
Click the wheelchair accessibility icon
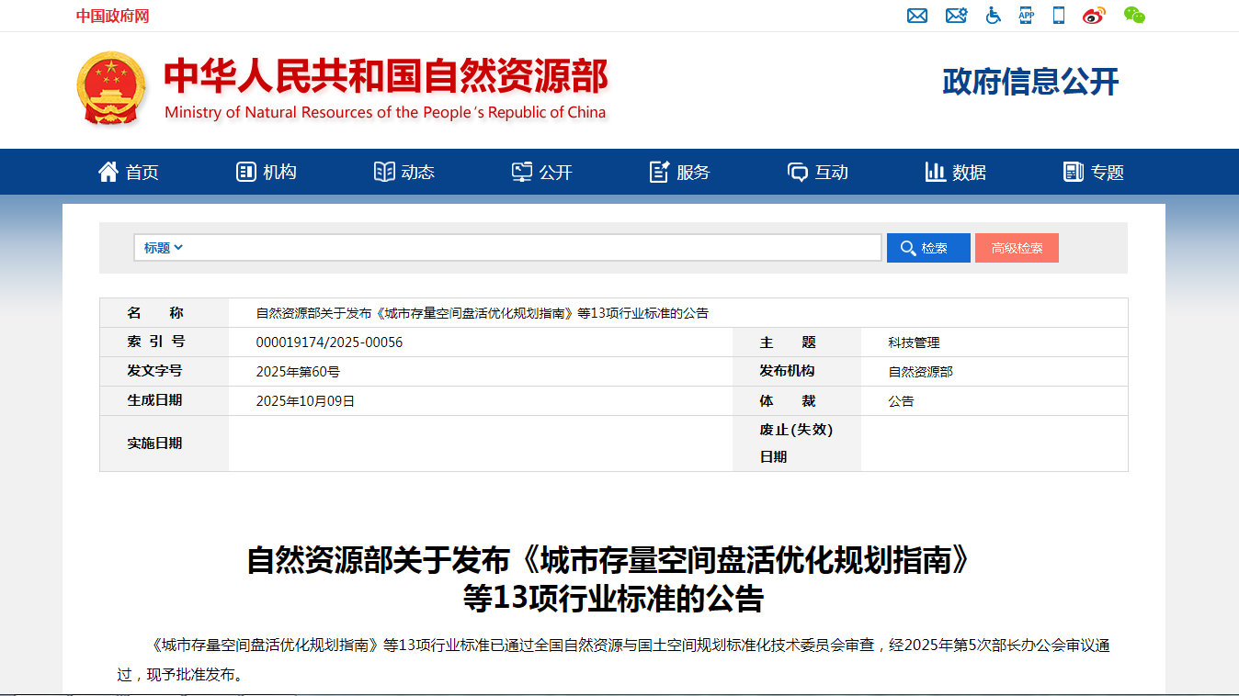[993, 16]
